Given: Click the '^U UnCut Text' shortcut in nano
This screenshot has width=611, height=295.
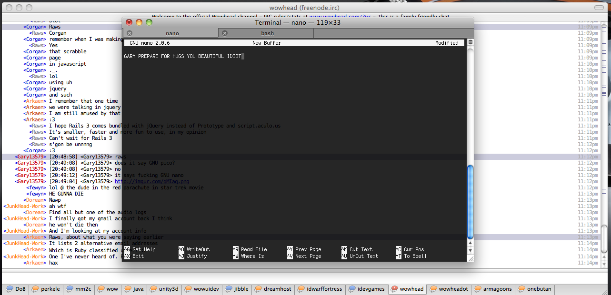Looking at the screenshot, I should point(360,256).
